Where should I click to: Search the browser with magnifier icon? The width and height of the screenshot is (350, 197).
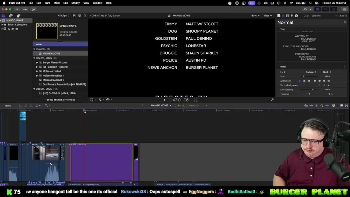[85, 16]
